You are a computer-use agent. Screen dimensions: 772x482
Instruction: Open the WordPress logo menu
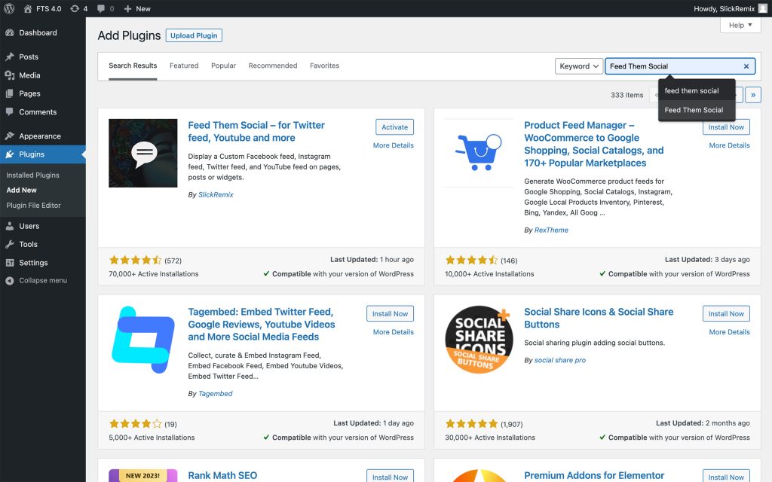tap(9, 8)
